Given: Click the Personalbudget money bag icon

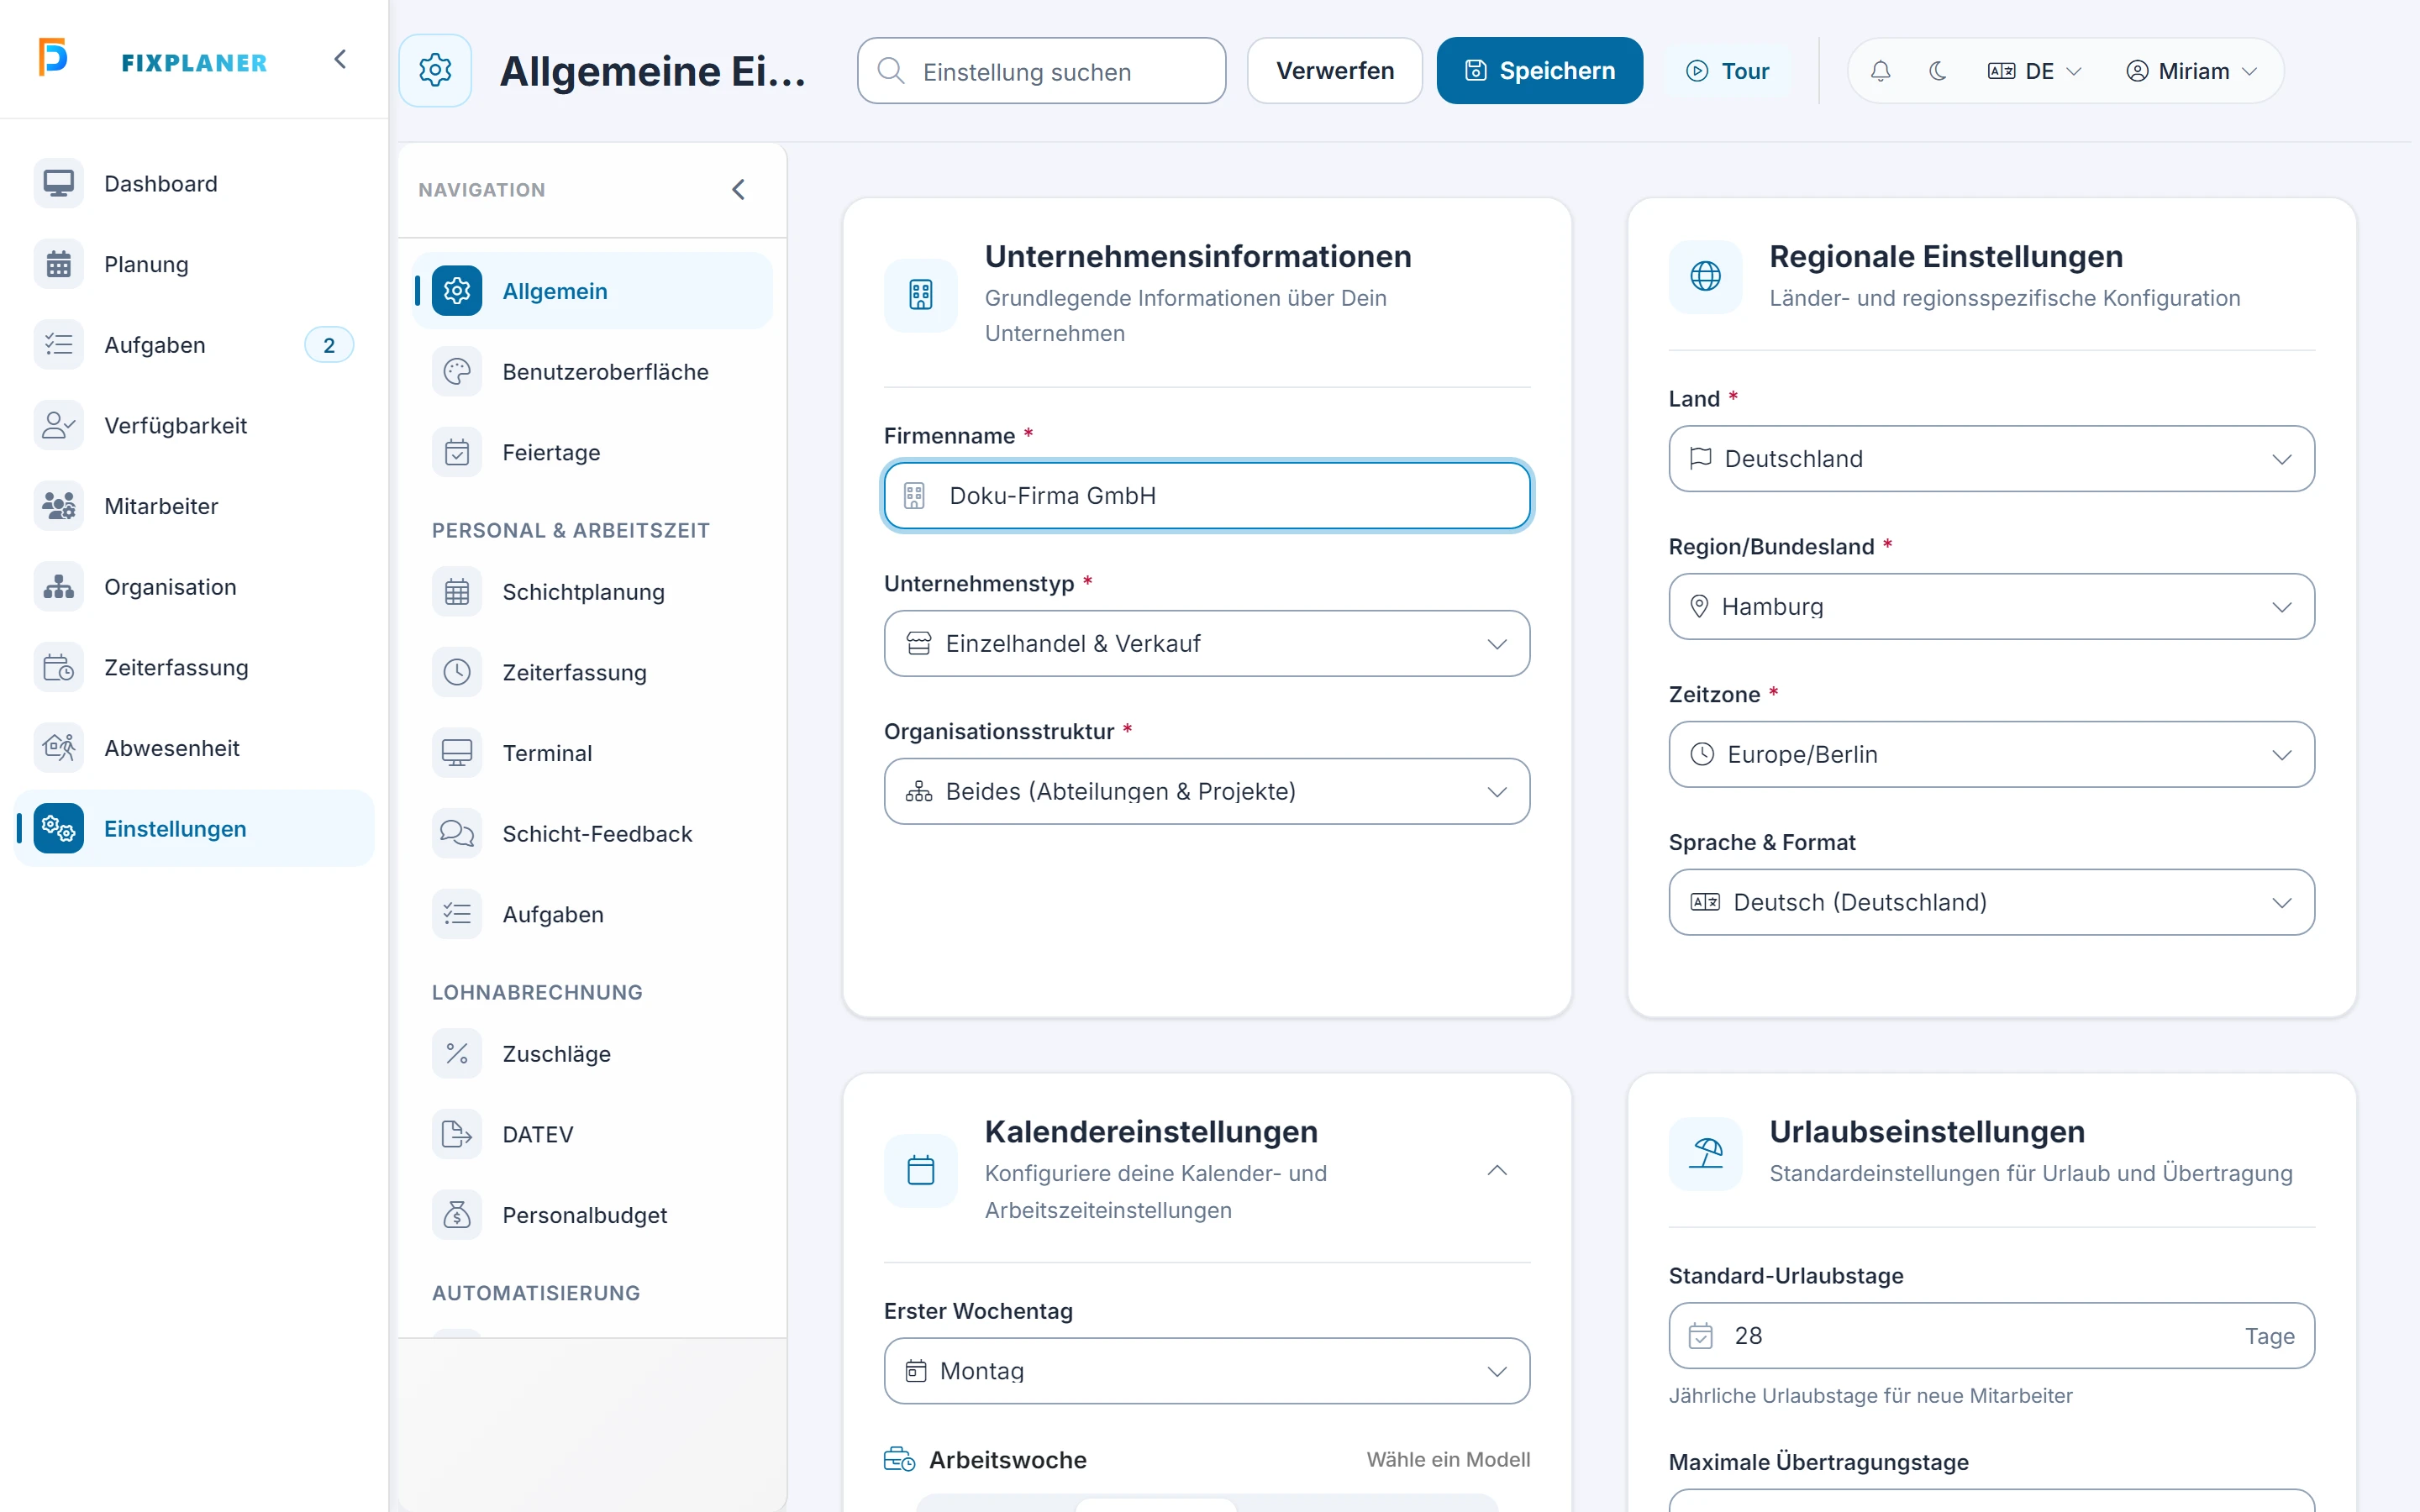Looking at the screenshot, I should (457, 1215).
